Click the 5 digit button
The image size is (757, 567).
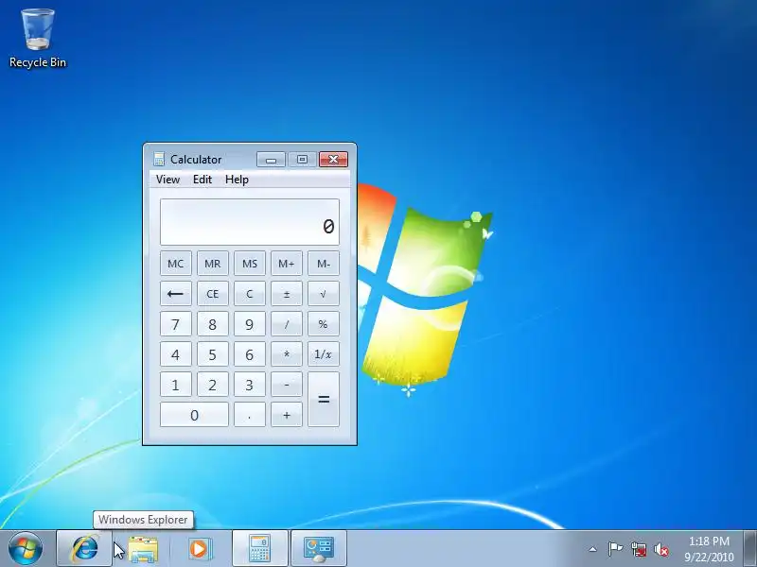click(x=212, y=354)
